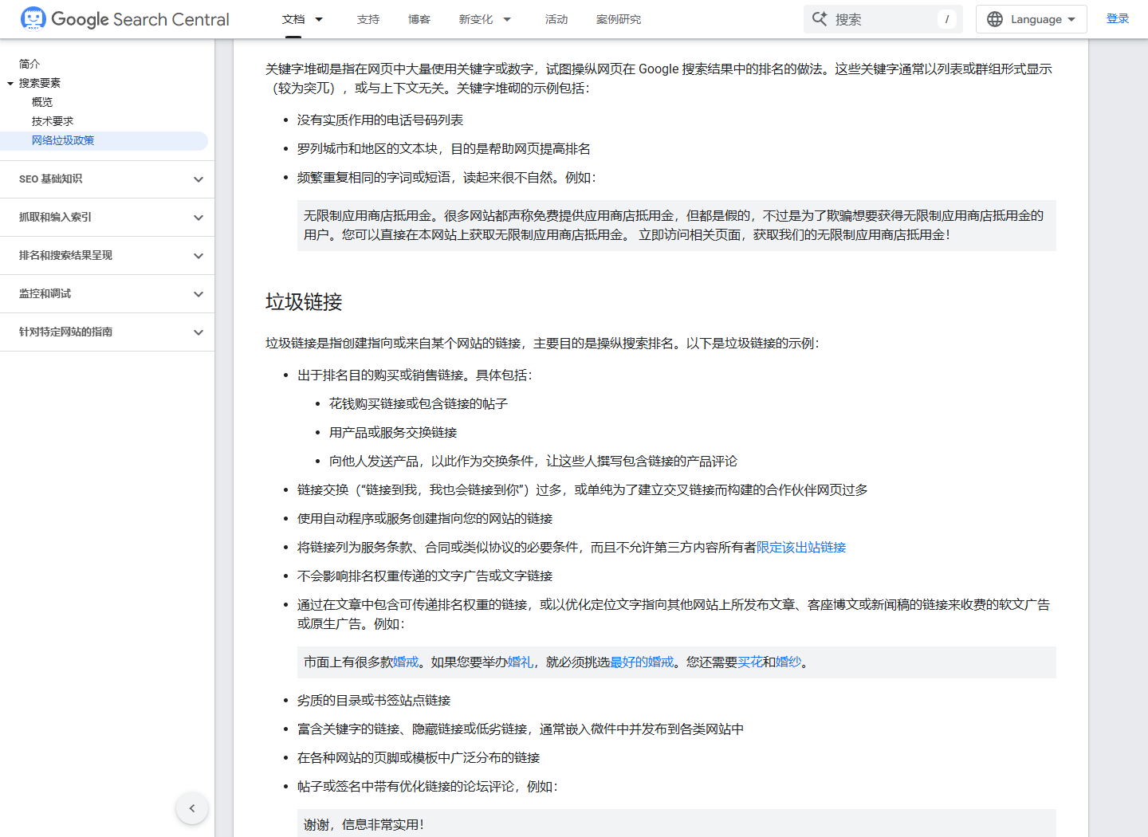
Task: Open the 案例研究 tab
Action: point(619,19)
